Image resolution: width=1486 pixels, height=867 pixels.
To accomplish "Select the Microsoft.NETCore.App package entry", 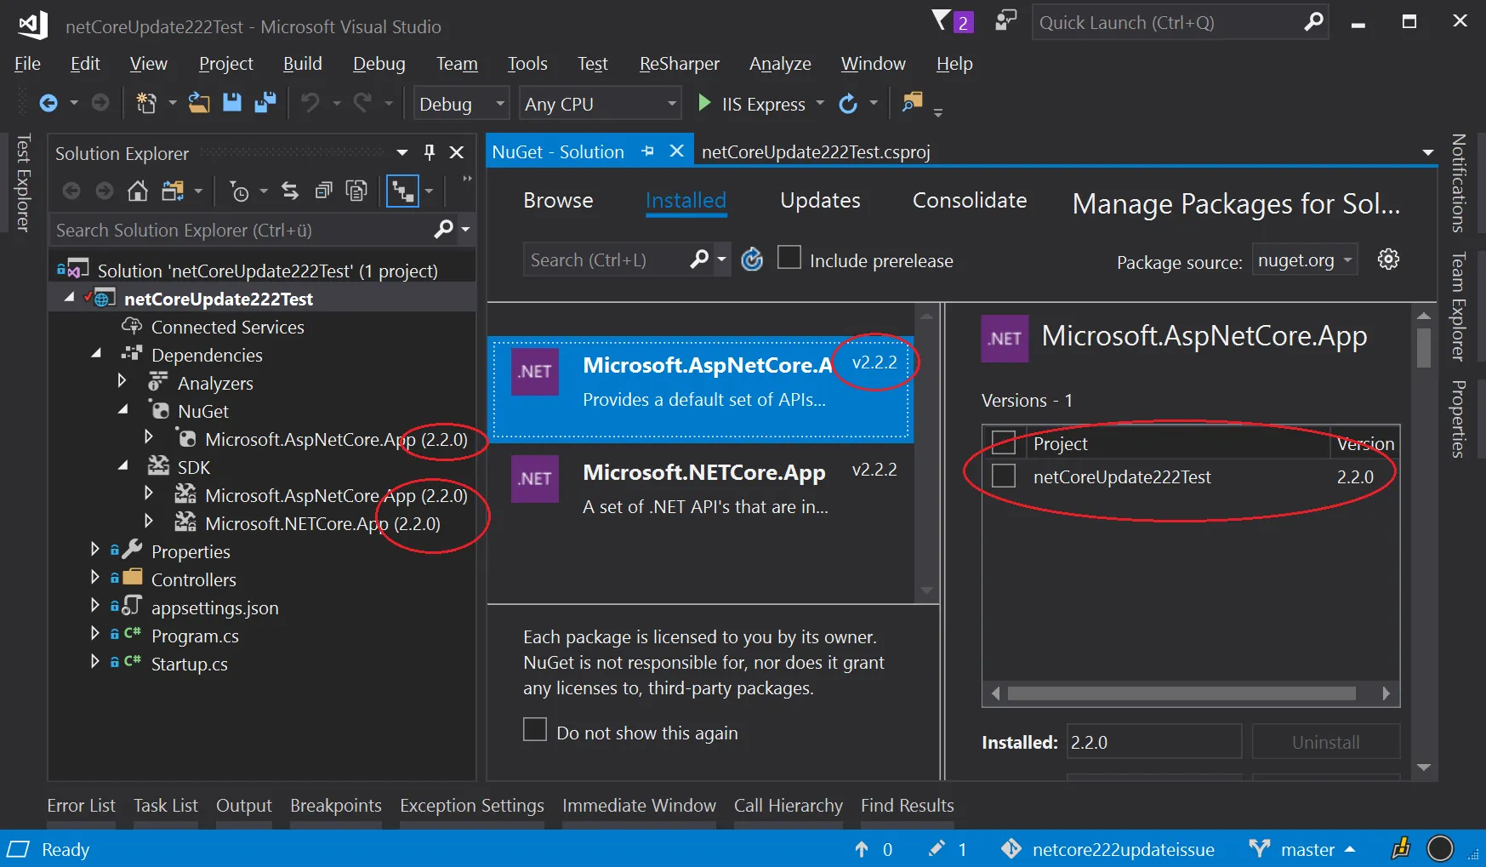I will (x=701, y=496).
